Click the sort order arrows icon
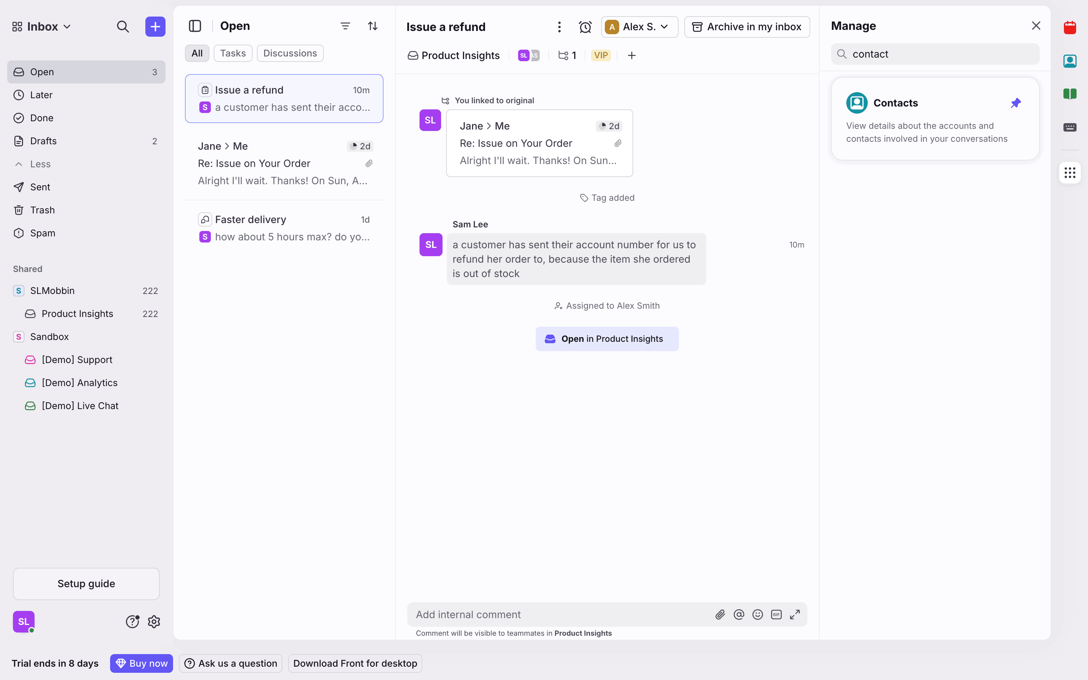 pos(373,26)
